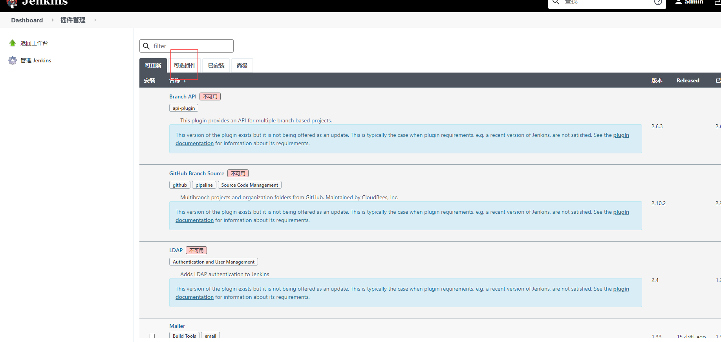Sort by the 安装 column header
721x342 pixels.
coord(150,80)
